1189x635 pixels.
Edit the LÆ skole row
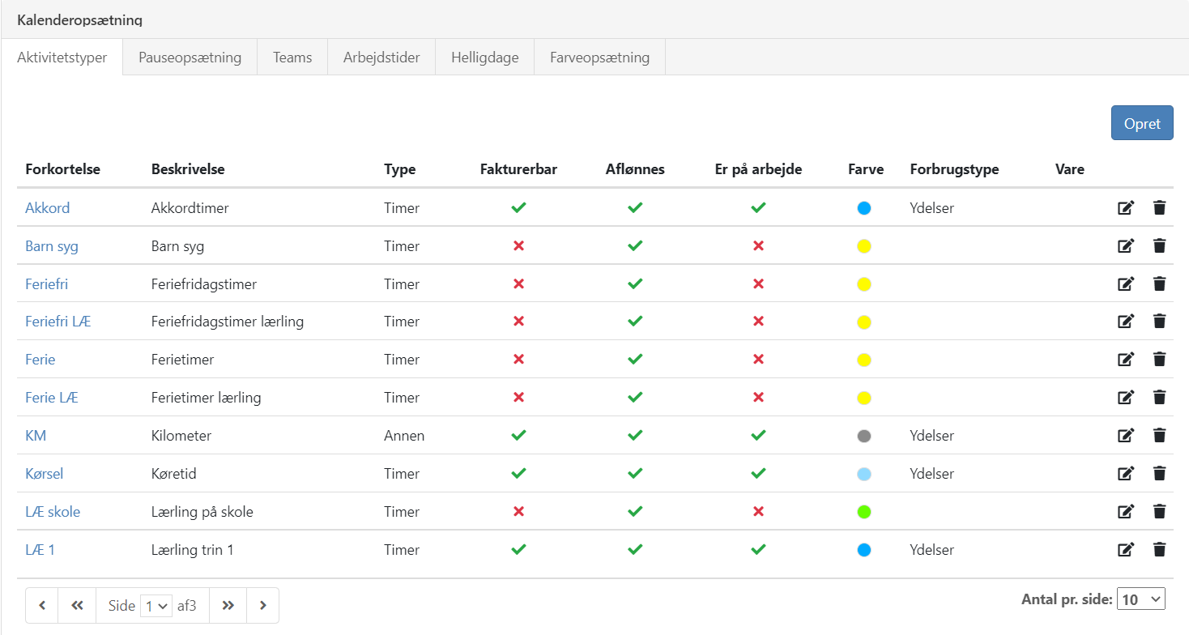[1126, 512]
